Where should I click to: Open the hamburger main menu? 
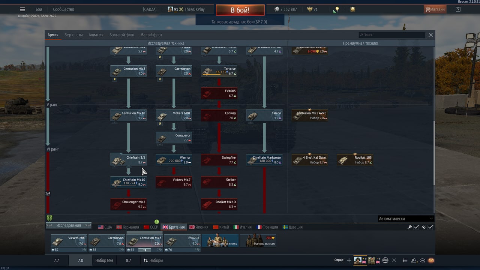click(22, 9)
